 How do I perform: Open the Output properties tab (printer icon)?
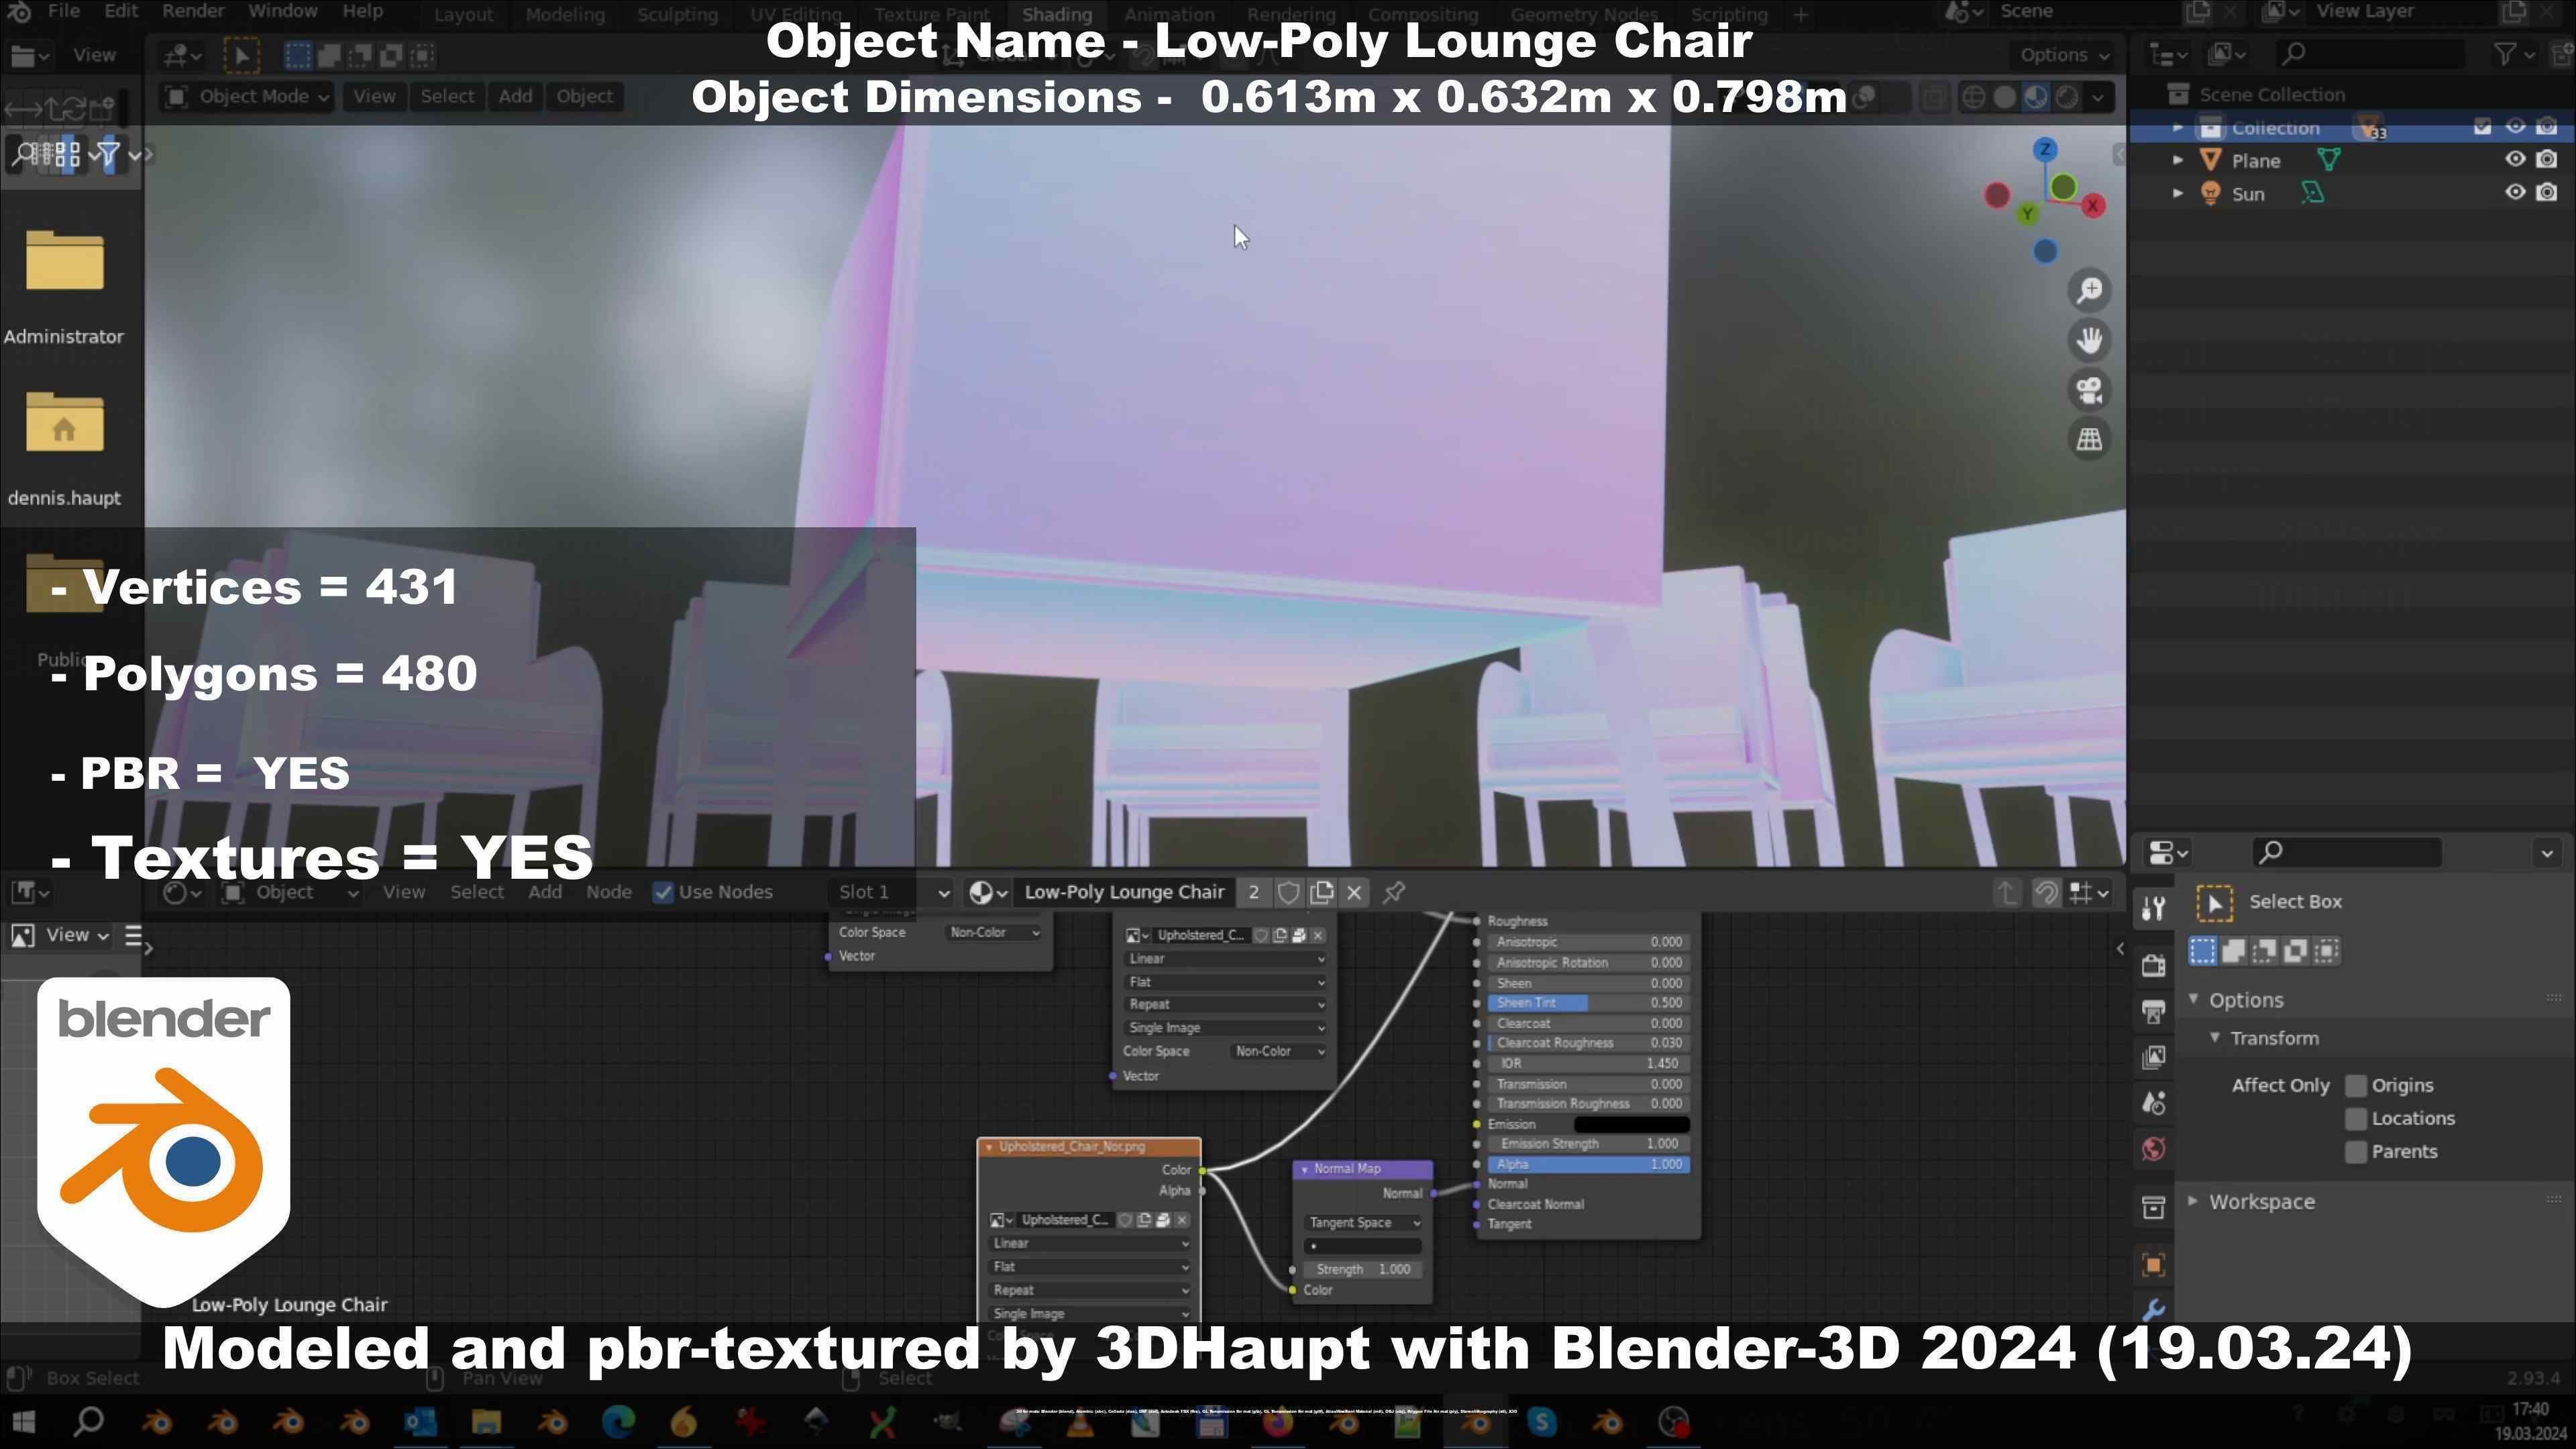coord(2153,1012)
